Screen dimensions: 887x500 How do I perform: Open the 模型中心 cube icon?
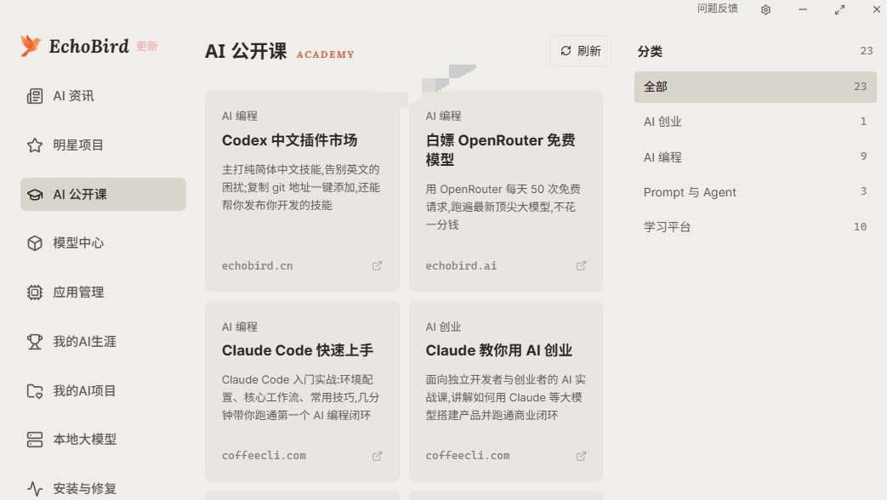coord(35,243)
